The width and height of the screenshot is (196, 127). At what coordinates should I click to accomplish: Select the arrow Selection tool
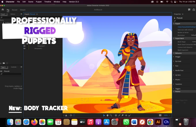tap(104, 116)
